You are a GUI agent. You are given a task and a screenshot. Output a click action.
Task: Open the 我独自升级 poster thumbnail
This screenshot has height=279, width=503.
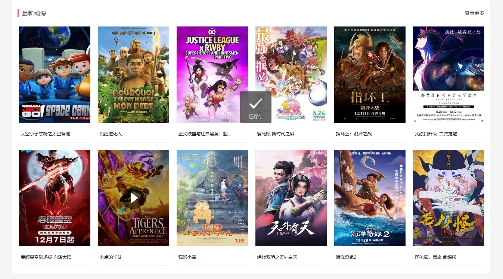click(448, 75)
